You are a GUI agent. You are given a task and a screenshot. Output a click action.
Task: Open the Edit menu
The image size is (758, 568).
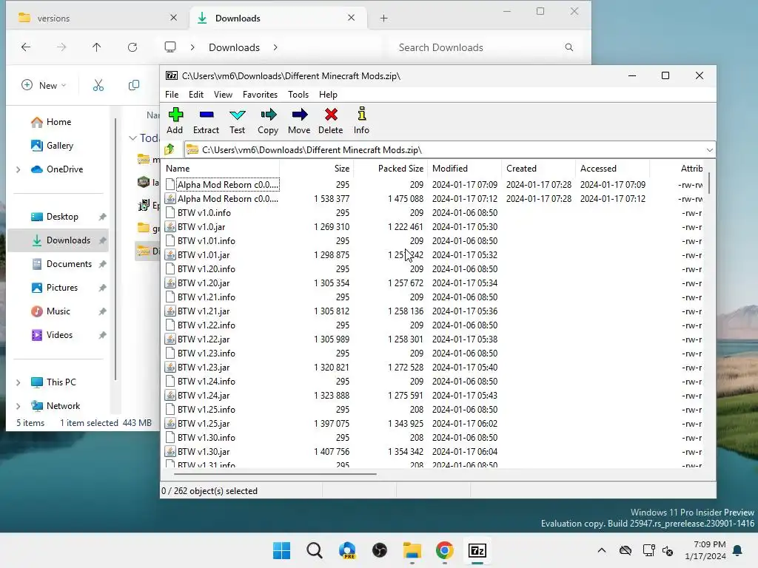coord(195,95)
